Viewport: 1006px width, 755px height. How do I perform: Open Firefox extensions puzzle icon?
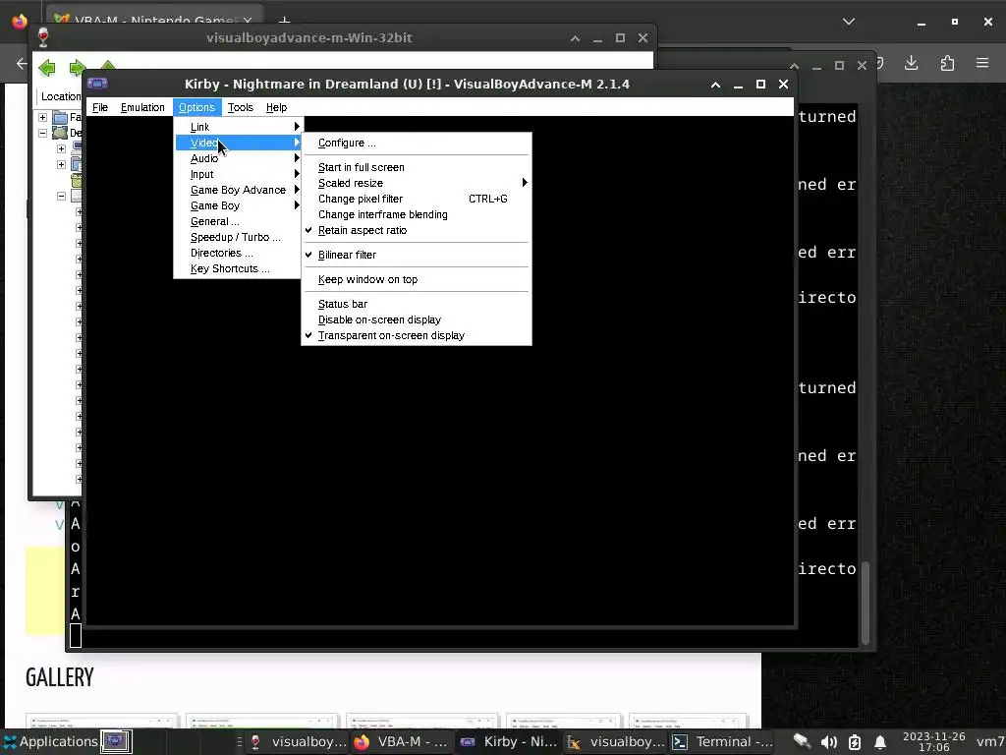coord(947,63)
